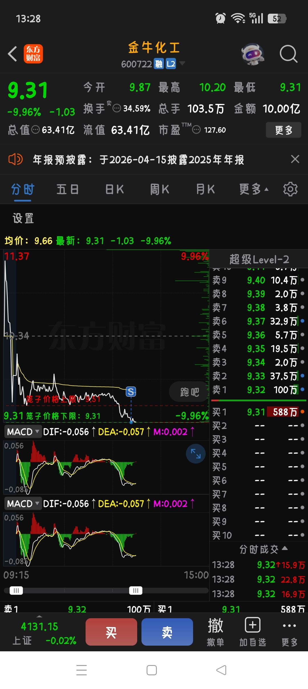Viewport: 308px width, 689px height.
Task: Tap the info icon next to 市盈TTM
Action: (x=196, y=130)
